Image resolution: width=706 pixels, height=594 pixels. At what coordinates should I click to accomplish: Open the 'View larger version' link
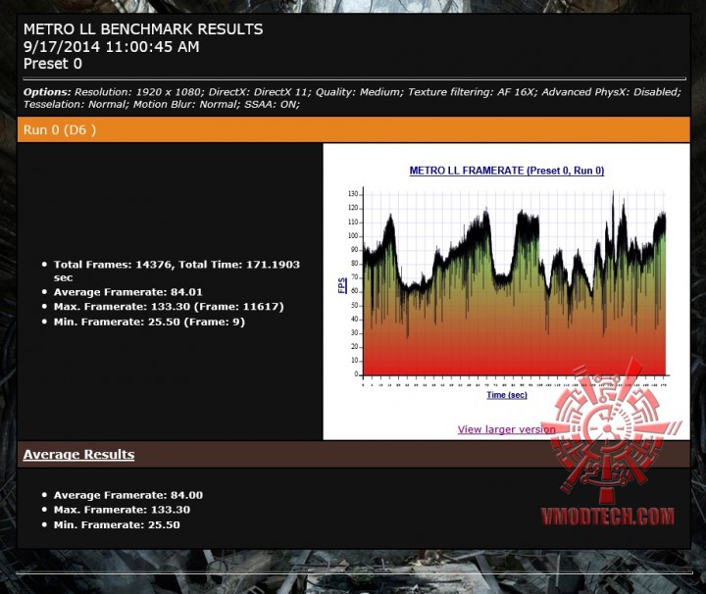pos(506,429)
